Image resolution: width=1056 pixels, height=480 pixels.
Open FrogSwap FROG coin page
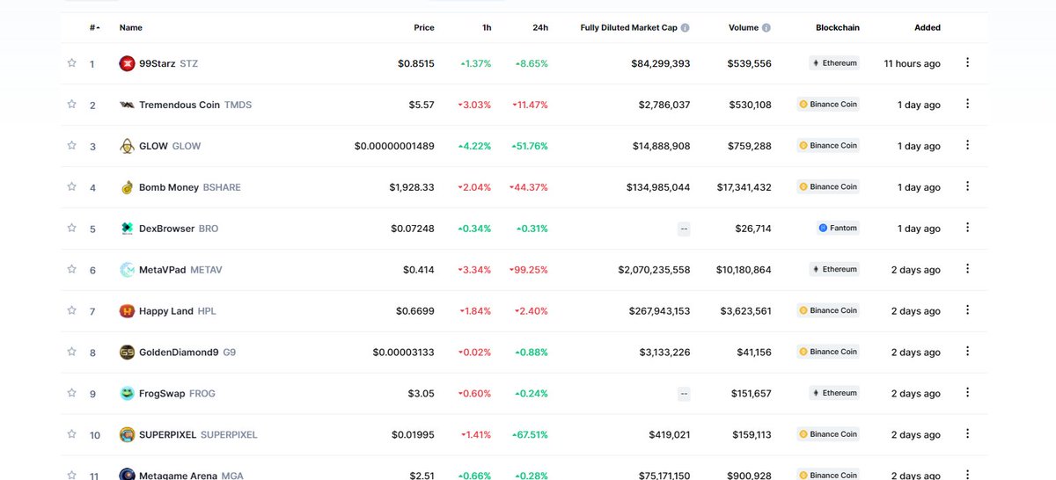[177, 394]
